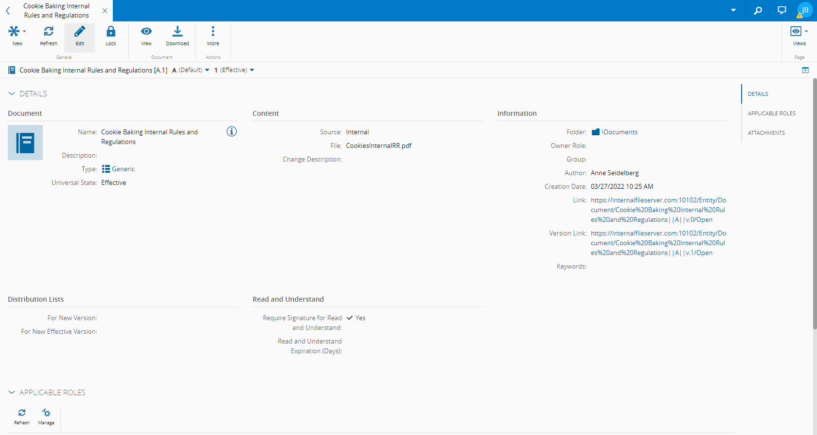Click the document name info icon
The image size is (817, 435).
(x=231, y=131)
